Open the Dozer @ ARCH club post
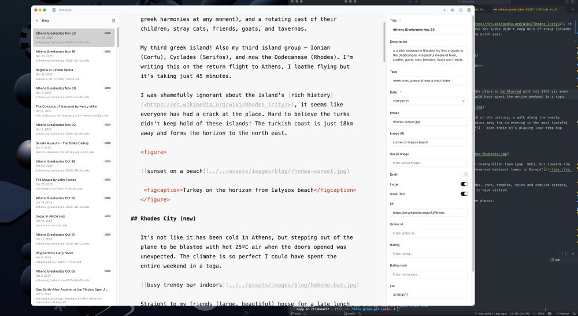 [74, 221]
